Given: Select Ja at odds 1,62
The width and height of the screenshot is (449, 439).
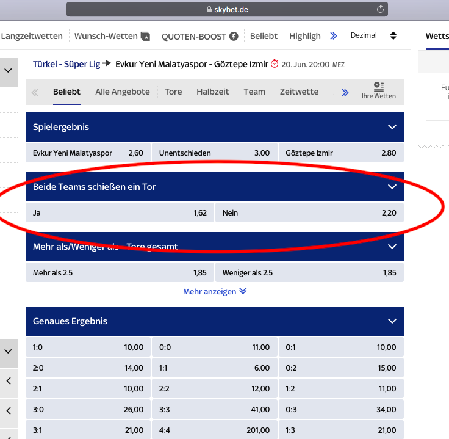Looking at the screenshot, I should pos(120,212).
